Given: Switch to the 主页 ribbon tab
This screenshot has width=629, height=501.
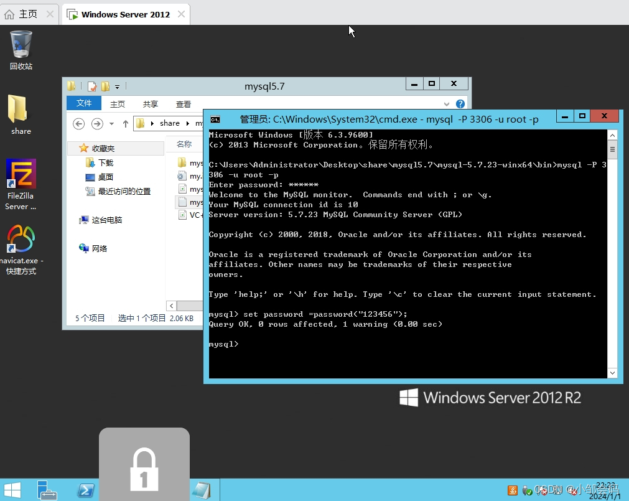Looking at the screenshot, I should tap(118, 105).
